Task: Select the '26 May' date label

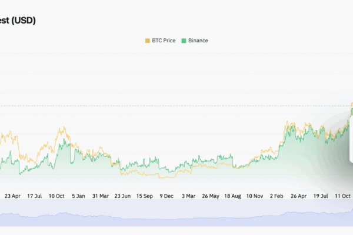Action: tap(211, 195)
